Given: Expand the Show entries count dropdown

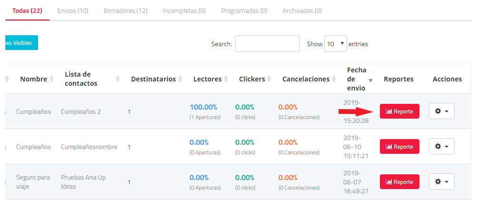Looking at the screenshot, I should click(x=336, y=44).
